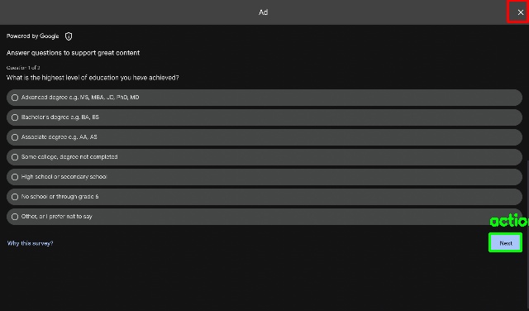The height and width of the screenshot is (311, 529).
Task: Click the Answer questions to support great content heading
Action: click(x=73, y=53)
